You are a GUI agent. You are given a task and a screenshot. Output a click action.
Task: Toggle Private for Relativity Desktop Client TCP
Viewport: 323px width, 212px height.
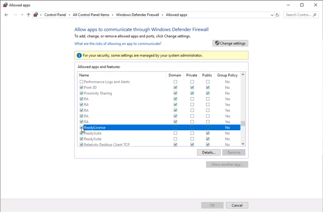tap(192, 144)
